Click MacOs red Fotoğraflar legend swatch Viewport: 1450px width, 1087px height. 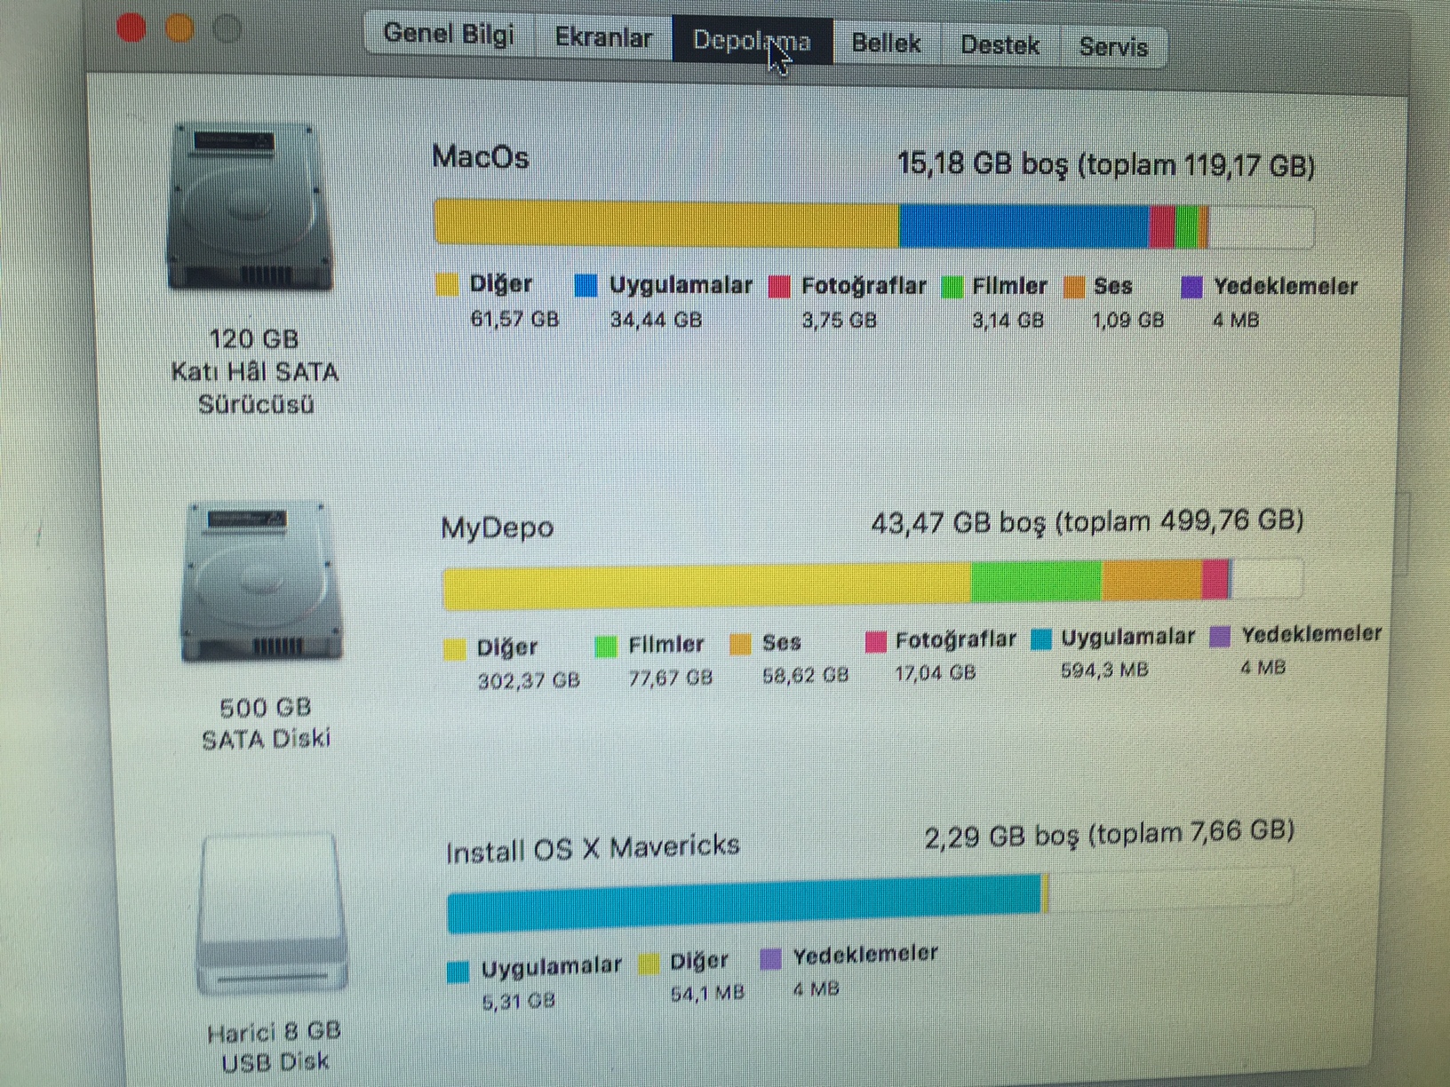coord(779,287)
